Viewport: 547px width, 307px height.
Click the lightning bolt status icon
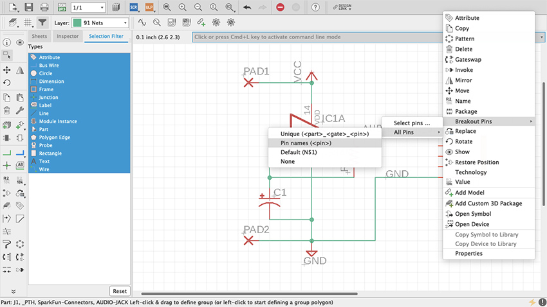click(532, 302)
